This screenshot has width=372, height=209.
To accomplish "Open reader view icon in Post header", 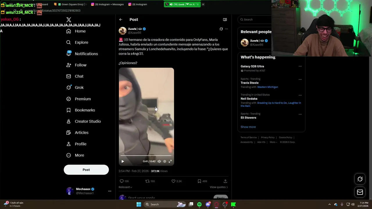I will 225,19.
